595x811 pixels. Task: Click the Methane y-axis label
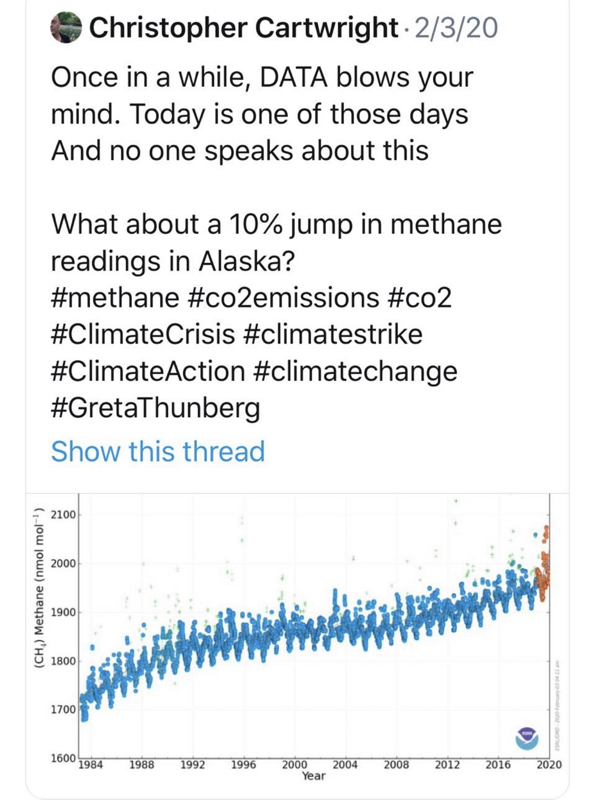pos(39,588)
